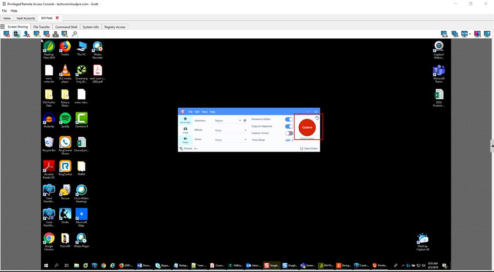494x272 pixels.
Task: Open MadCap Flare 2018 desktop icon
Action: (49, 50)
